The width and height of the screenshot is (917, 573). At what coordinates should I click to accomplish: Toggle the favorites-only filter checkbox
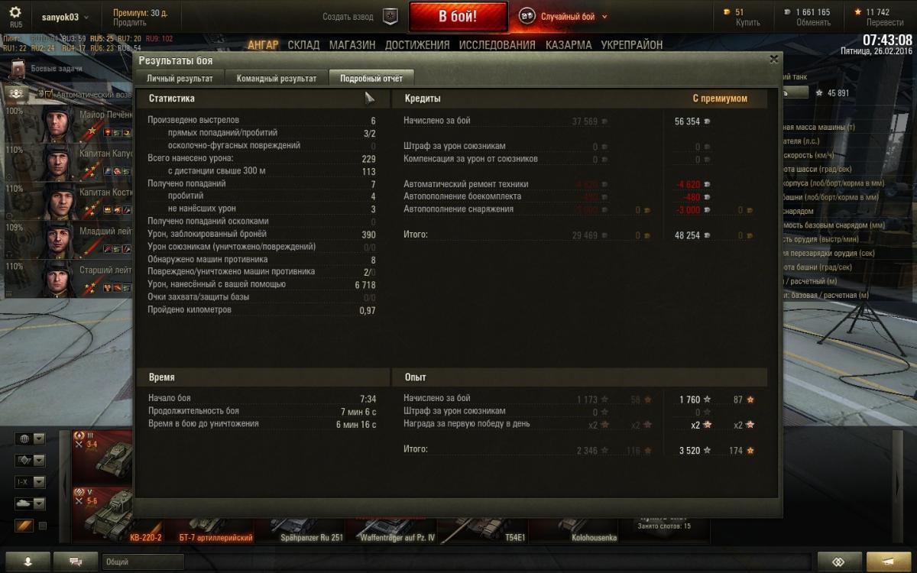[x=43, y=526]
